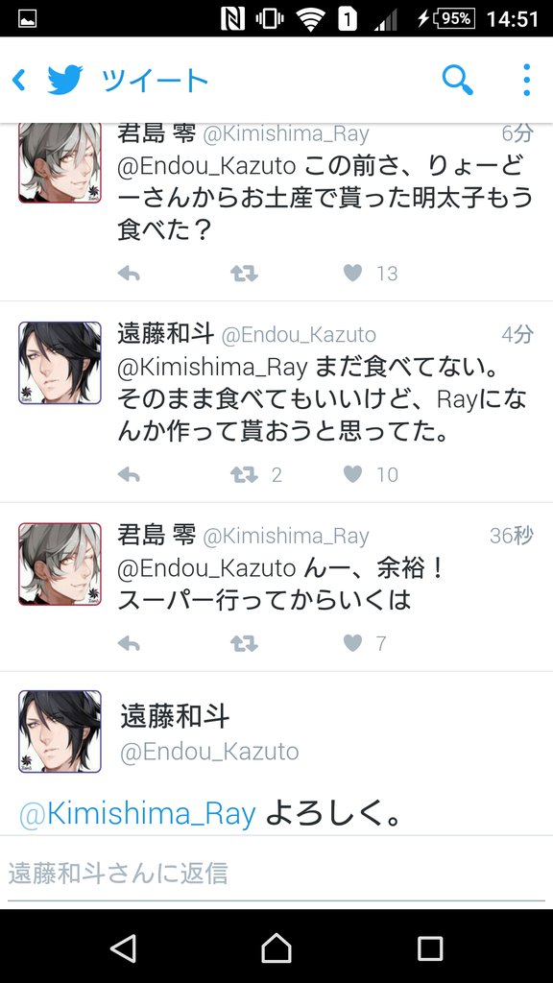Retweet the tweet showing 2 retweets

[244, 474]
